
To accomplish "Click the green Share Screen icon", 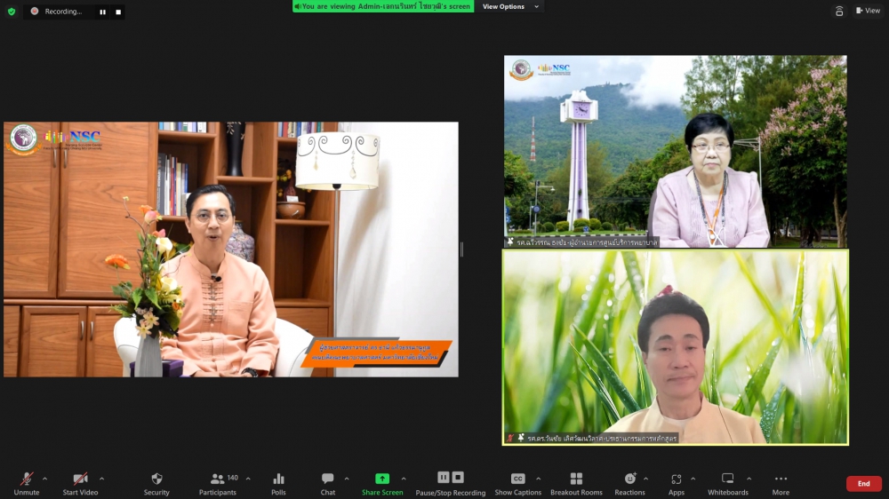I will 382,479.
